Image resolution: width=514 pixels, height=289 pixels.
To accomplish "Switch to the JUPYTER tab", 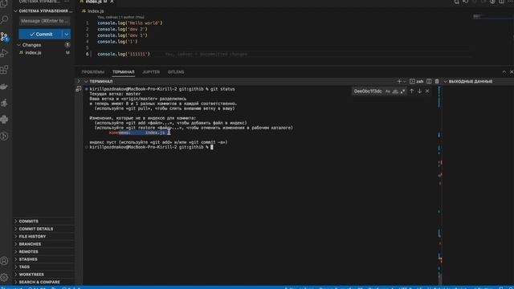I will point(151,71).
